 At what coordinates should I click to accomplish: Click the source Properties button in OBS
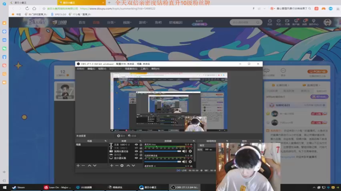tap(121, 136)
